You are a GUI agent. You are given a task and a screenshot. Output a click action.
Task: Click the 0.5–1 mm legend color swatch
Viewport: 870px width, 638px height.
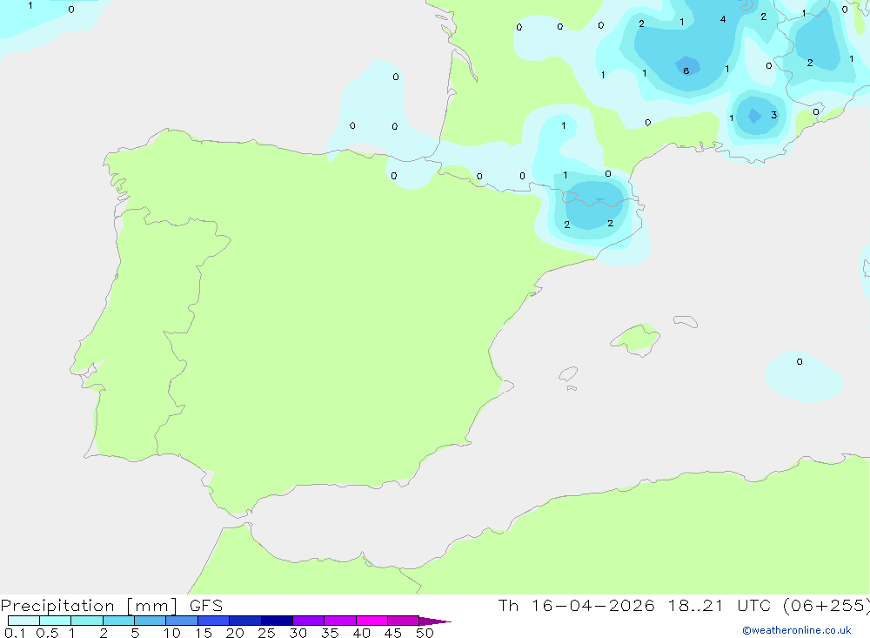[x=55, y=621]
